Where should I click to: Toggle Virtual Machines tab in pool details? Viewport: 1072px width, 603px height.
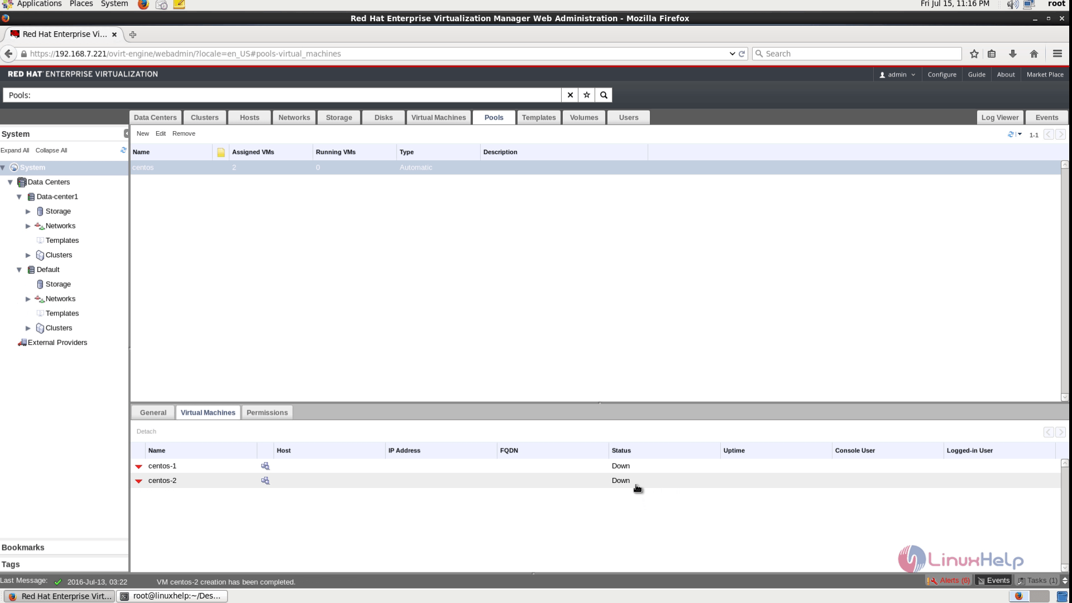208,412
